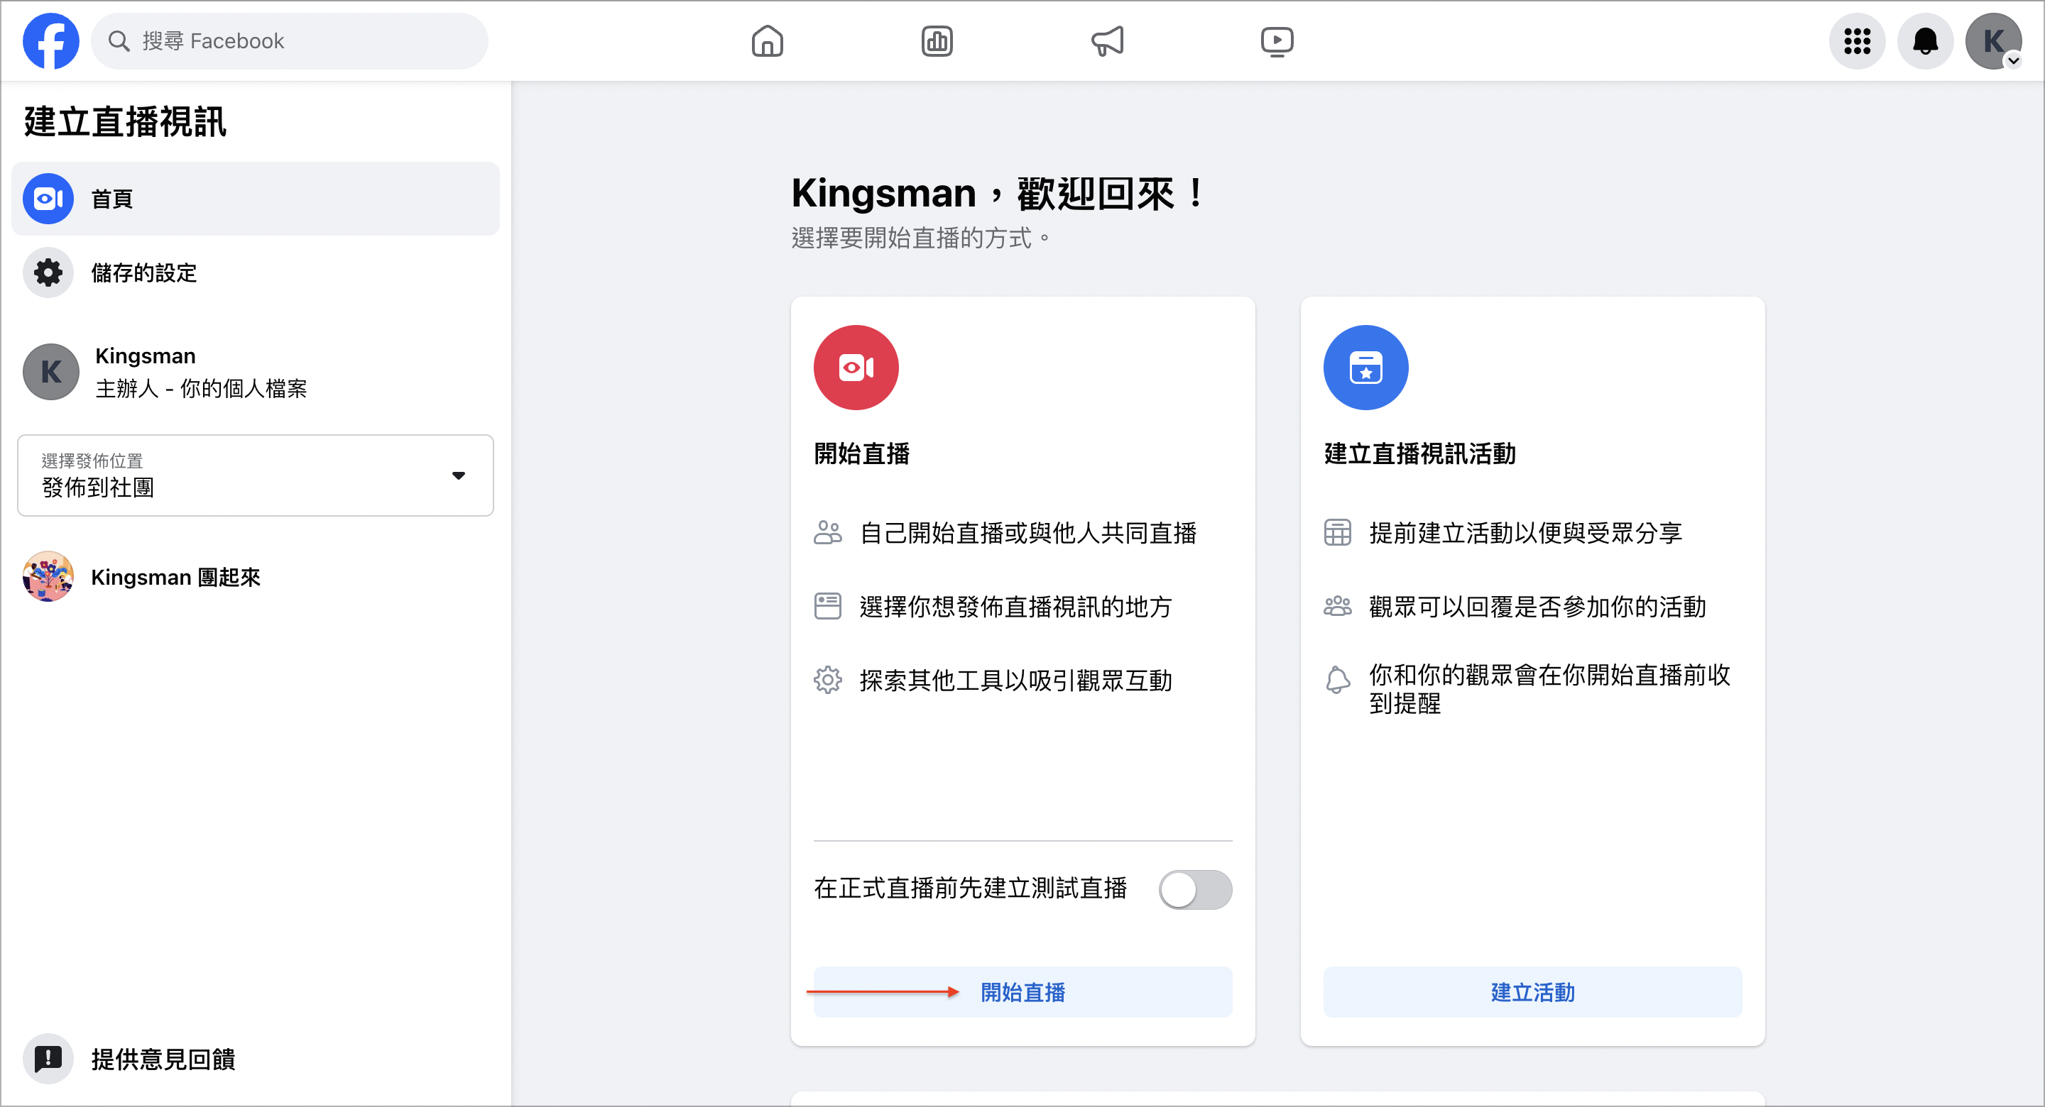The height and width of the screenshot is (1107, 2045).
Task: Click the gear icon beside 探索其他工具以吸引觀眾互動
Action: [827, 680]
